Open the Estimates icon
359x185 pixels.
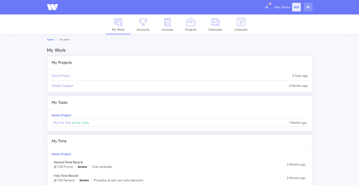pyautogui.click(x=215, y=22)
